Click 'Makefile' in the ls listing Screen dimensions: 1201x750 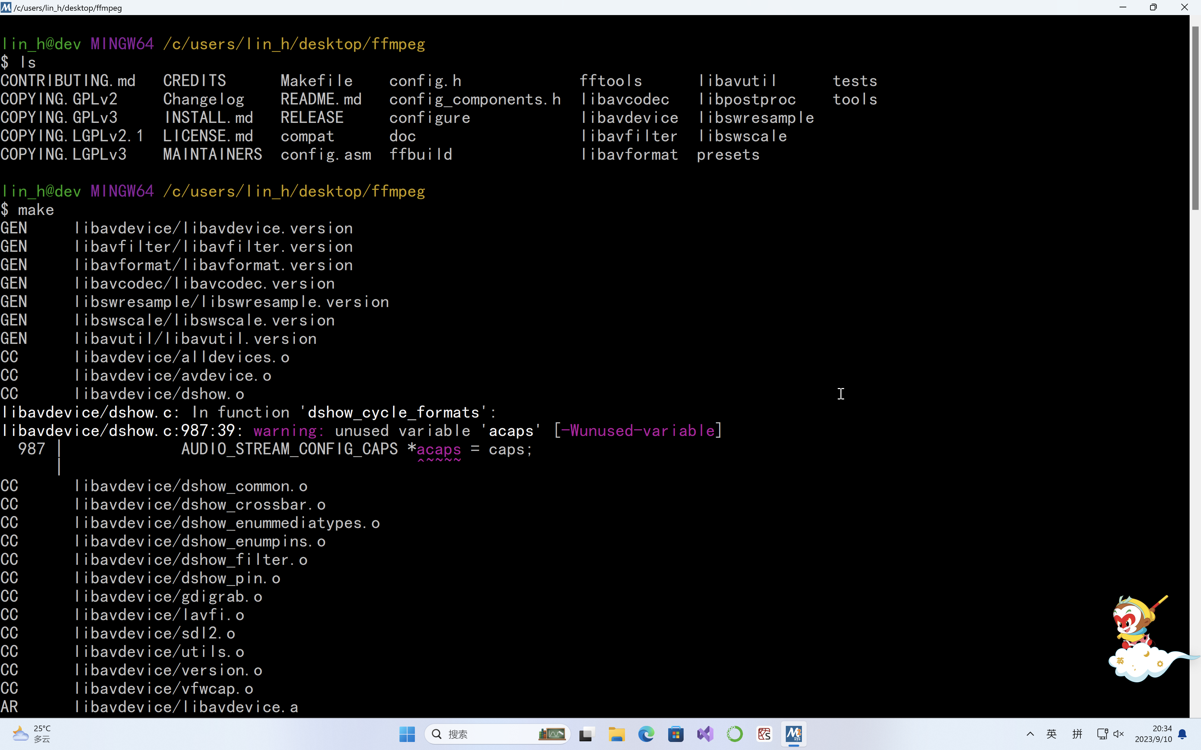pos(317,80)
